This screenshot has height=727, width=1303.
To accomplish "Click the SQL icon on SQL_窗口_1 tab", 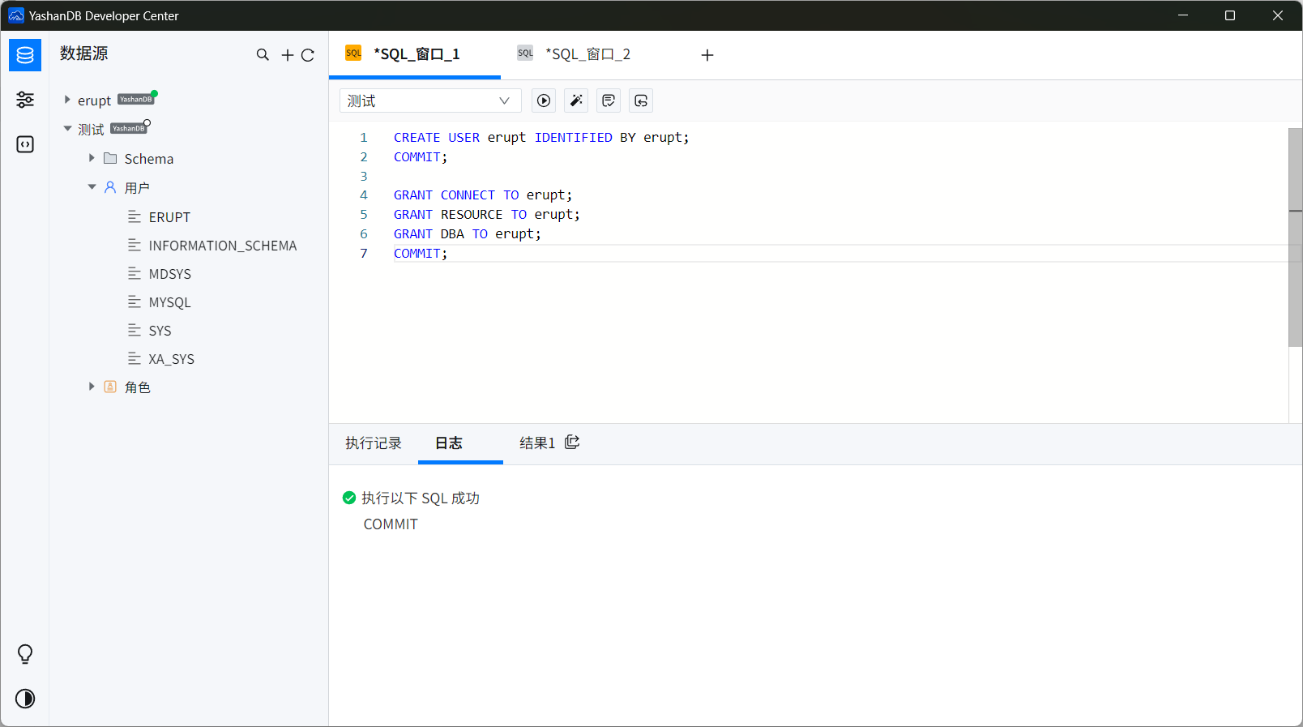I will click(x=353, y=53).
